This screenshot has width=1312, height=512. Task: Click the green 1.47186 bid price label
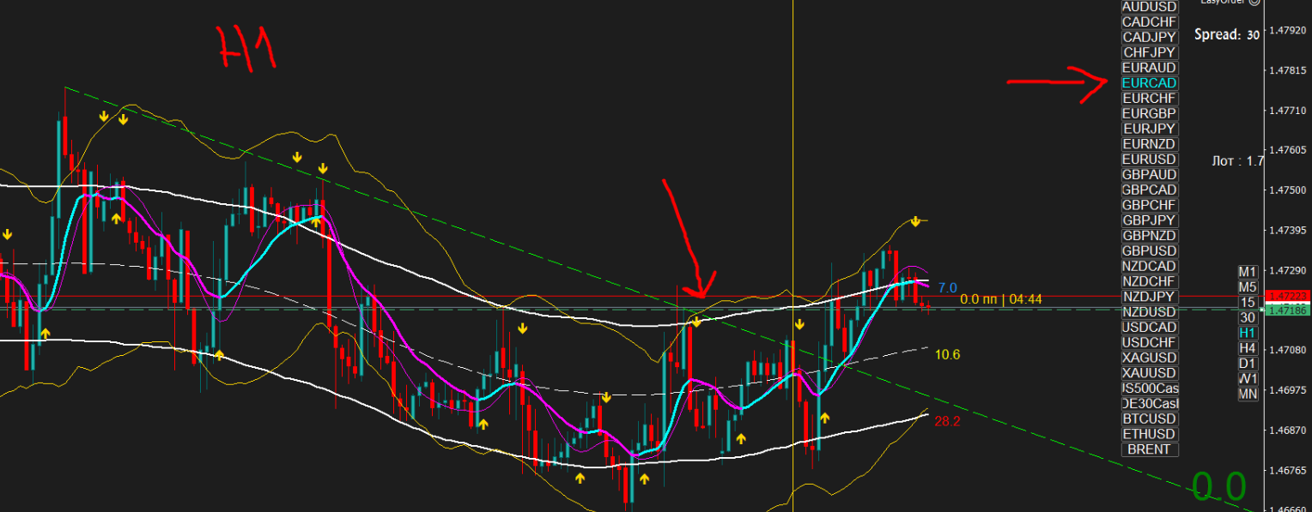click(x=1286, y=309)
